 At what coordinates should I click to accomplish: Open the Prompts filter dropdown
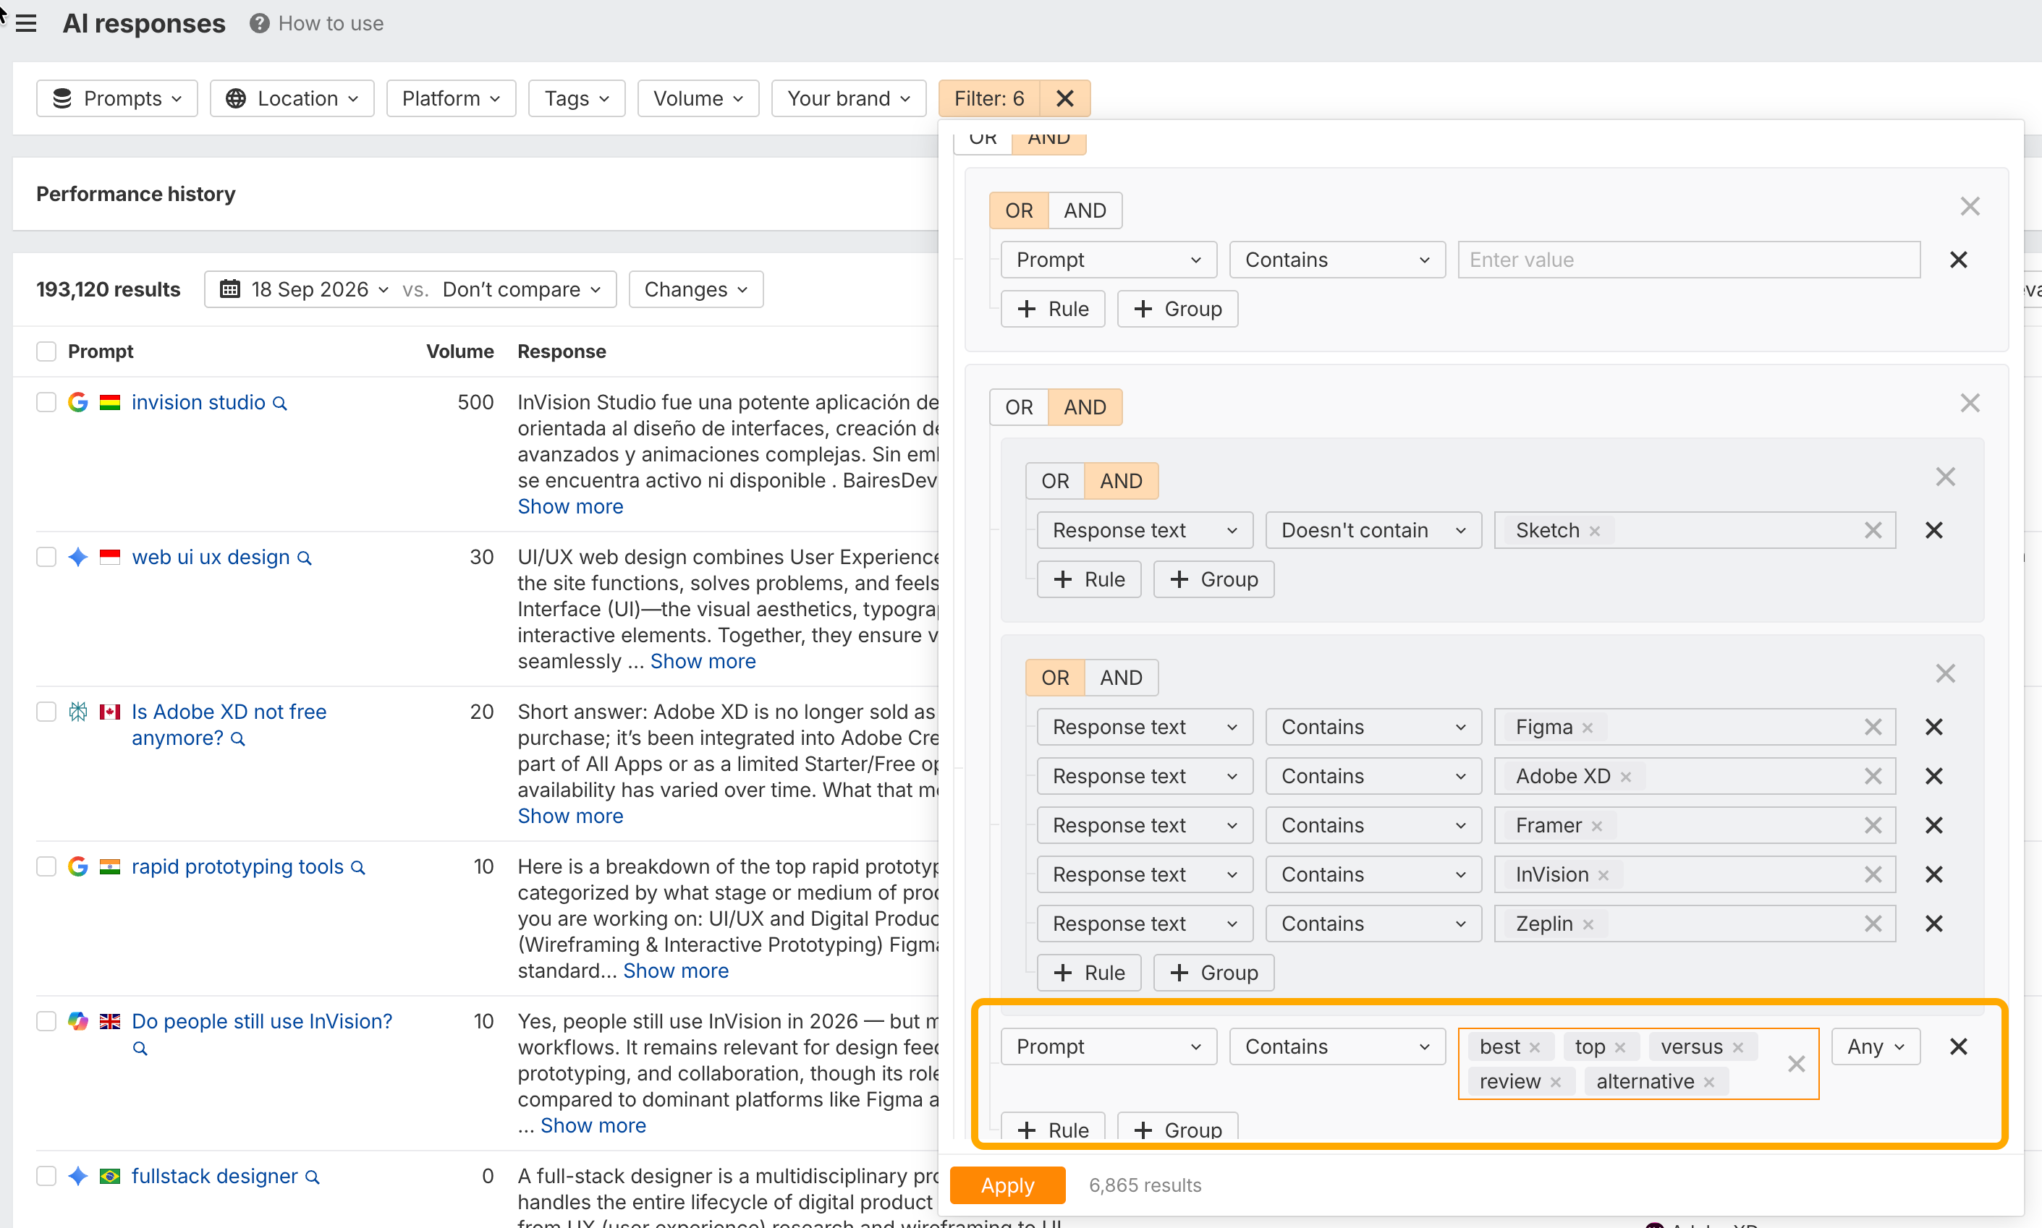(x=116, y=98)
